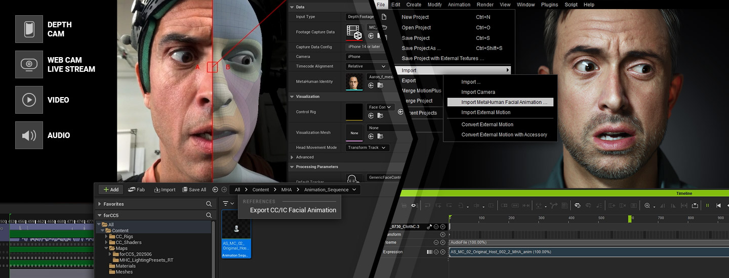The width and height of the screenshot is (729, 278).
Task: Toggle the circle-X button on Expression track
Action: click(x=443, y=252)
